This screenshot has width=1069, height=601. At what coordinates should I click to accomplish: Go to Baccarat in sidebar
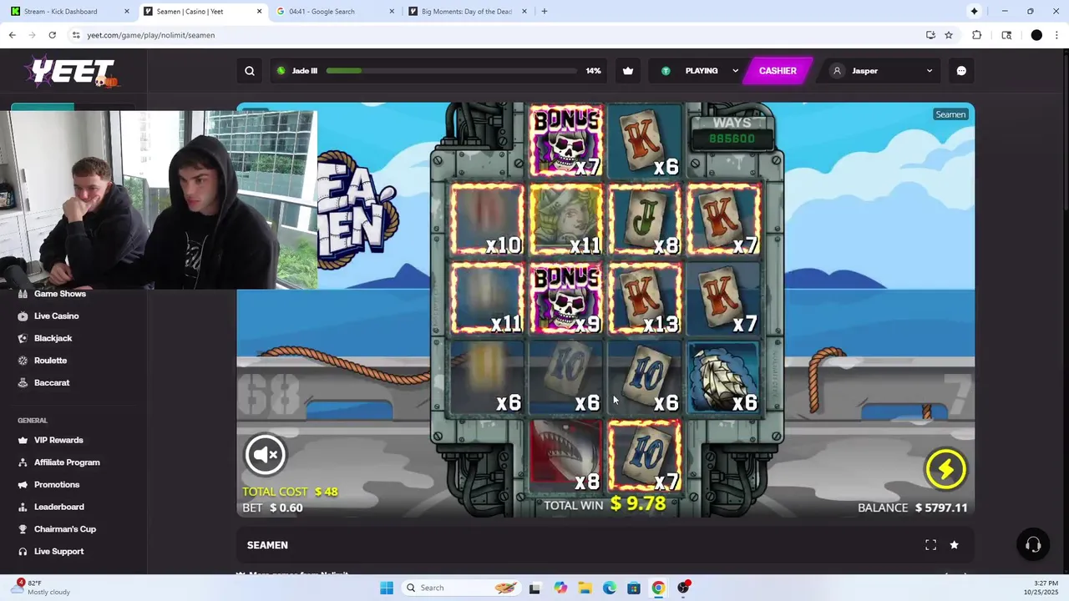pos(52,382)
